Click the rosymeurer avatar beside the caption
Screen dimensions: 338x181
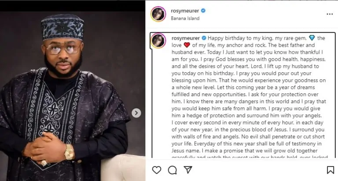[158, 41]
